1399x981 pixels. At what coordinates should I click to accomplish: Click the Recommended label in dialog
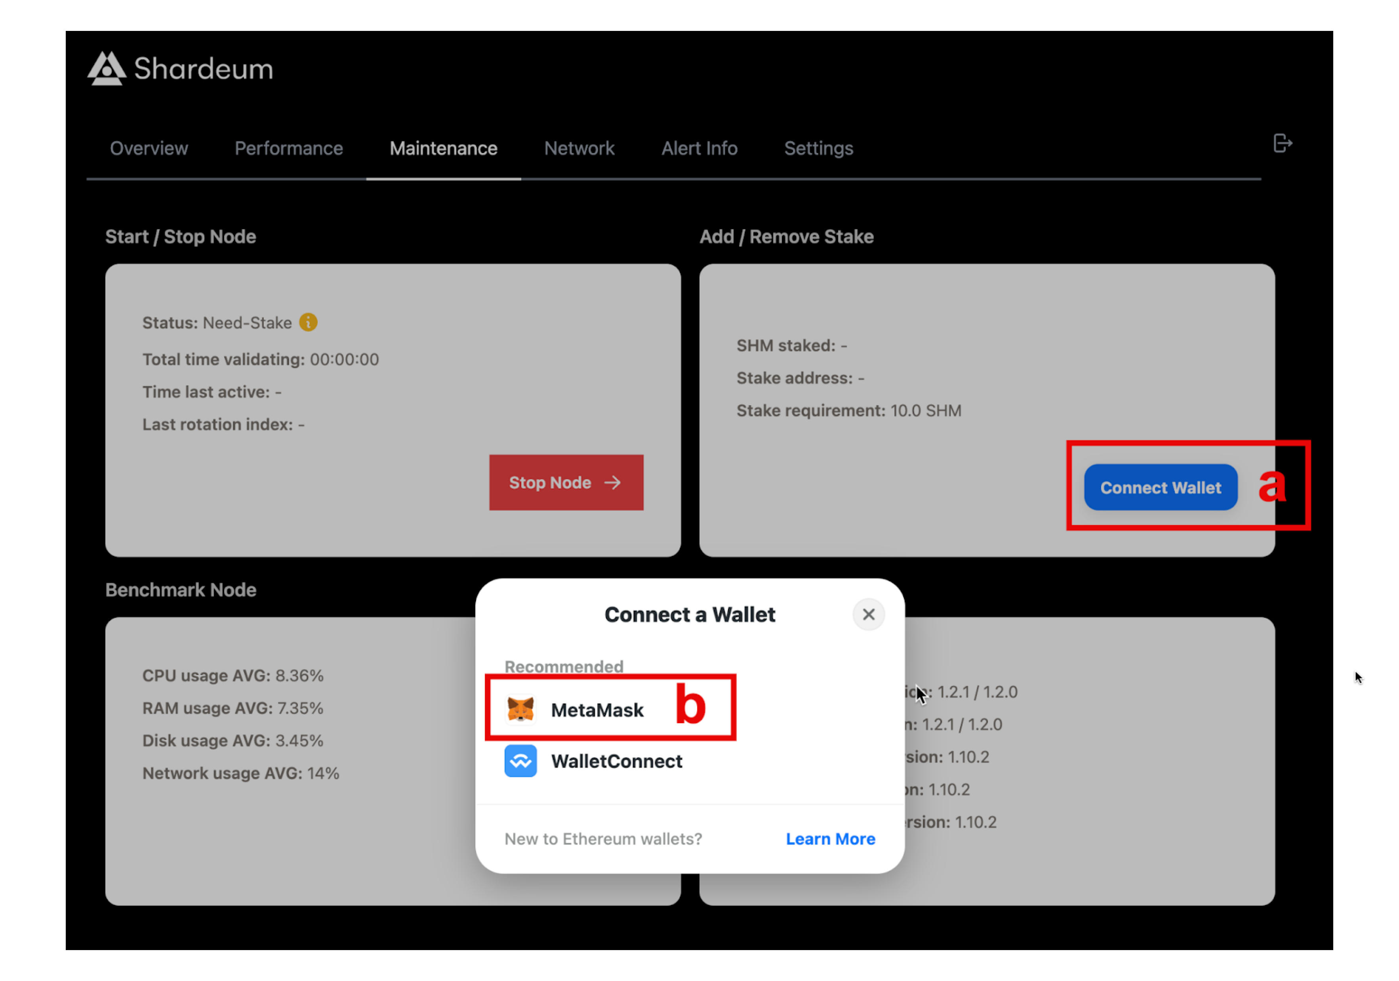(564, 666)
